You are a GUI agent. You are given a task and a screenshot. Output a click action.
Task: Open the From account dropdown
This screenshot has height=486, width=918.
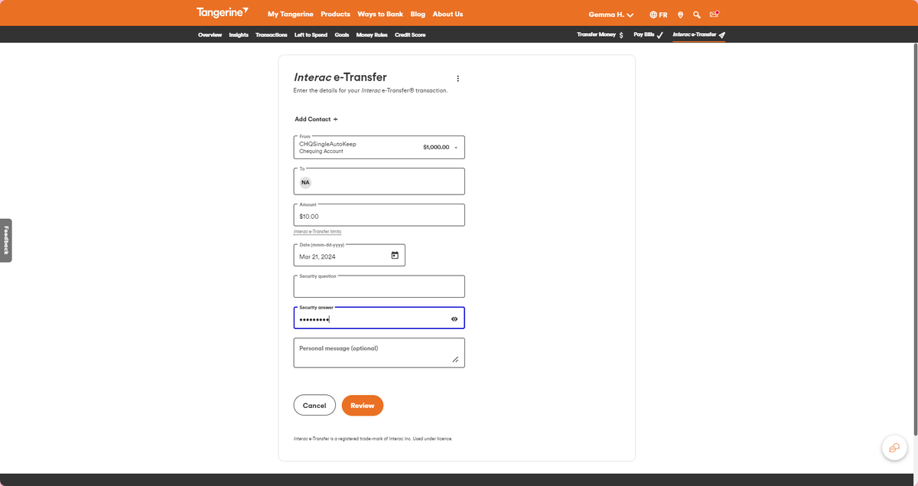coord(456,146)
